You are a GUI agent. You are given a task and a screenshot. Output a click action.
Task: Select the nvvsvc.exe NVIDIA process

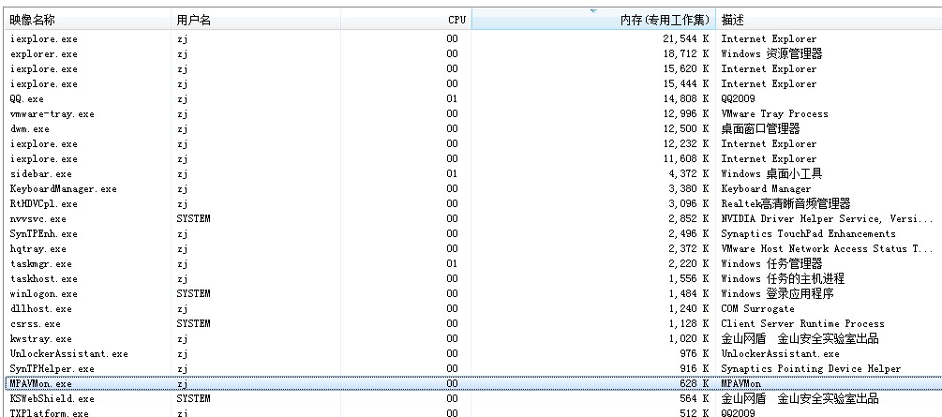[37, 218]
